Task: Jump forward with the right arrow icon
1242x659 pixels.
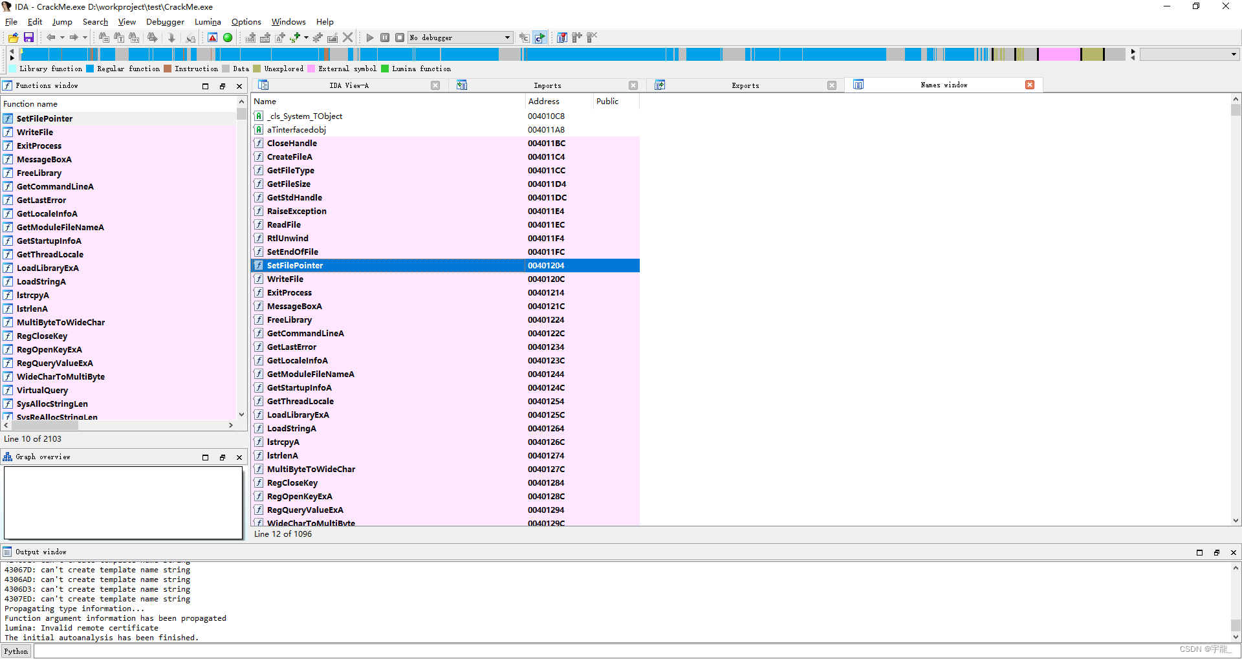Action: coord(74,38)
